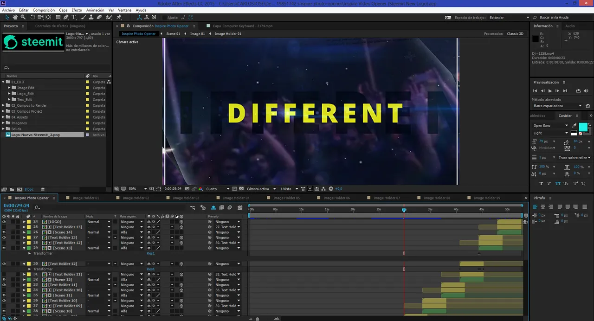Open the resolution Cuarto dropdown

tap(218, 189)
